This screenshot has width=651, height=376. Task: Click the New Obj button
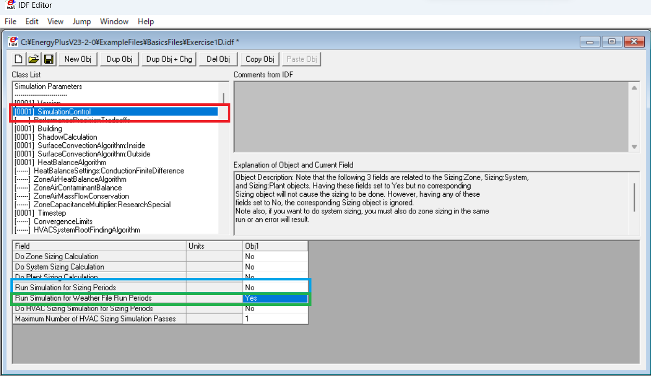click(x=78, y=59)
